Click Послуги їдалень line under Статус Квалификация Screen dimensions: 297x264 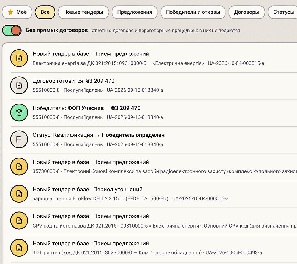point(98,145)
